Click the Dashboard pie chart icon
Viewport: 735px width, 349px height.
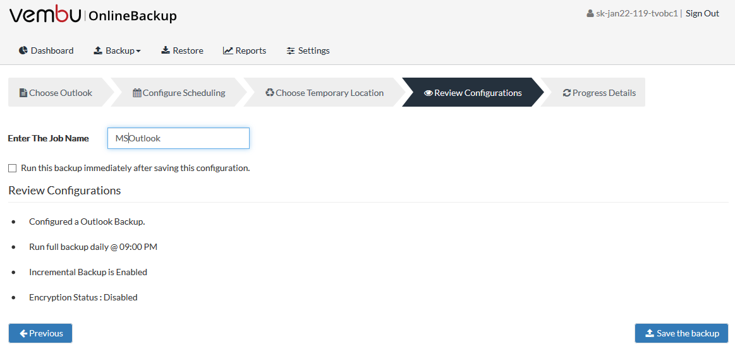(23, 50)
